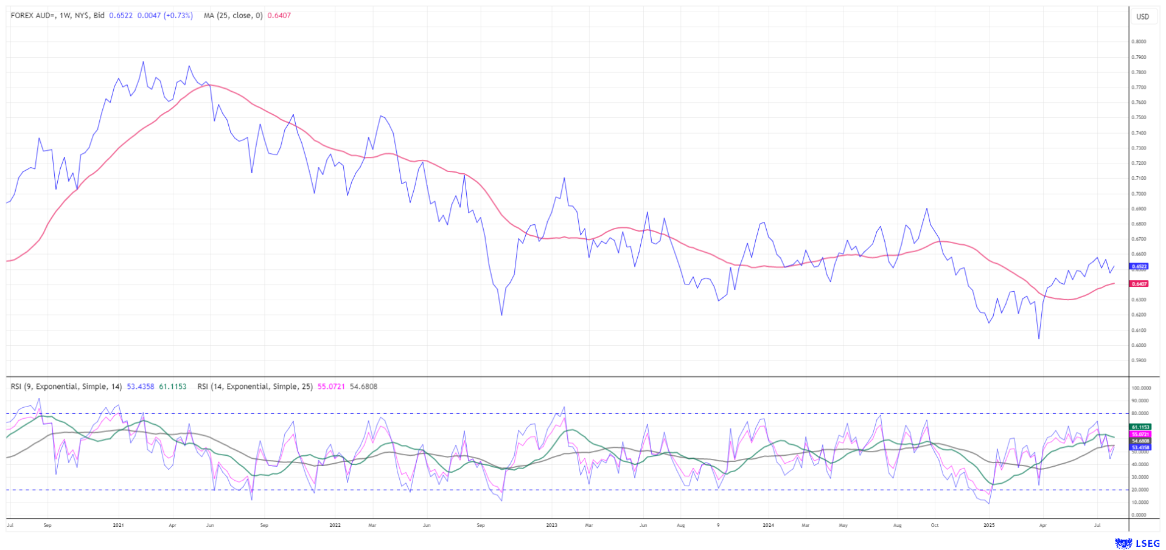Viewport: 1166px width, 550px height.
Task: Click the 100.0000 level on RSI axis
Action: pyautogui.click(x=1140, y=388)
